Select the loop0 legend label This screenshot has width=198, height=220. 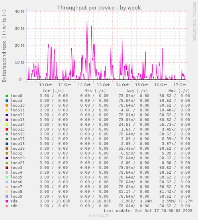(16, 96)
